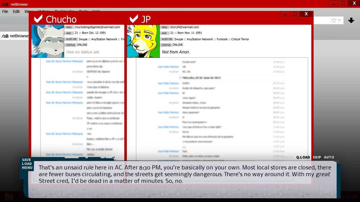Select the netBrowse browser tab
This screenshot has height=202, width=360.
(15, 36)
